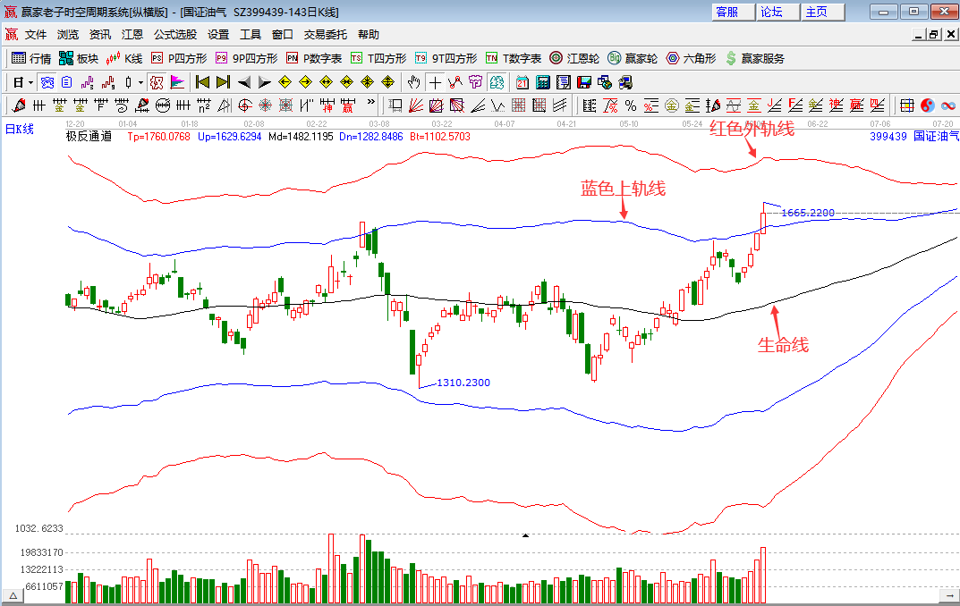Image resolution: width=960 pixels, height=606 pixels.
Task: Open the 浏览 menu
Action: [x=67, y=34]
